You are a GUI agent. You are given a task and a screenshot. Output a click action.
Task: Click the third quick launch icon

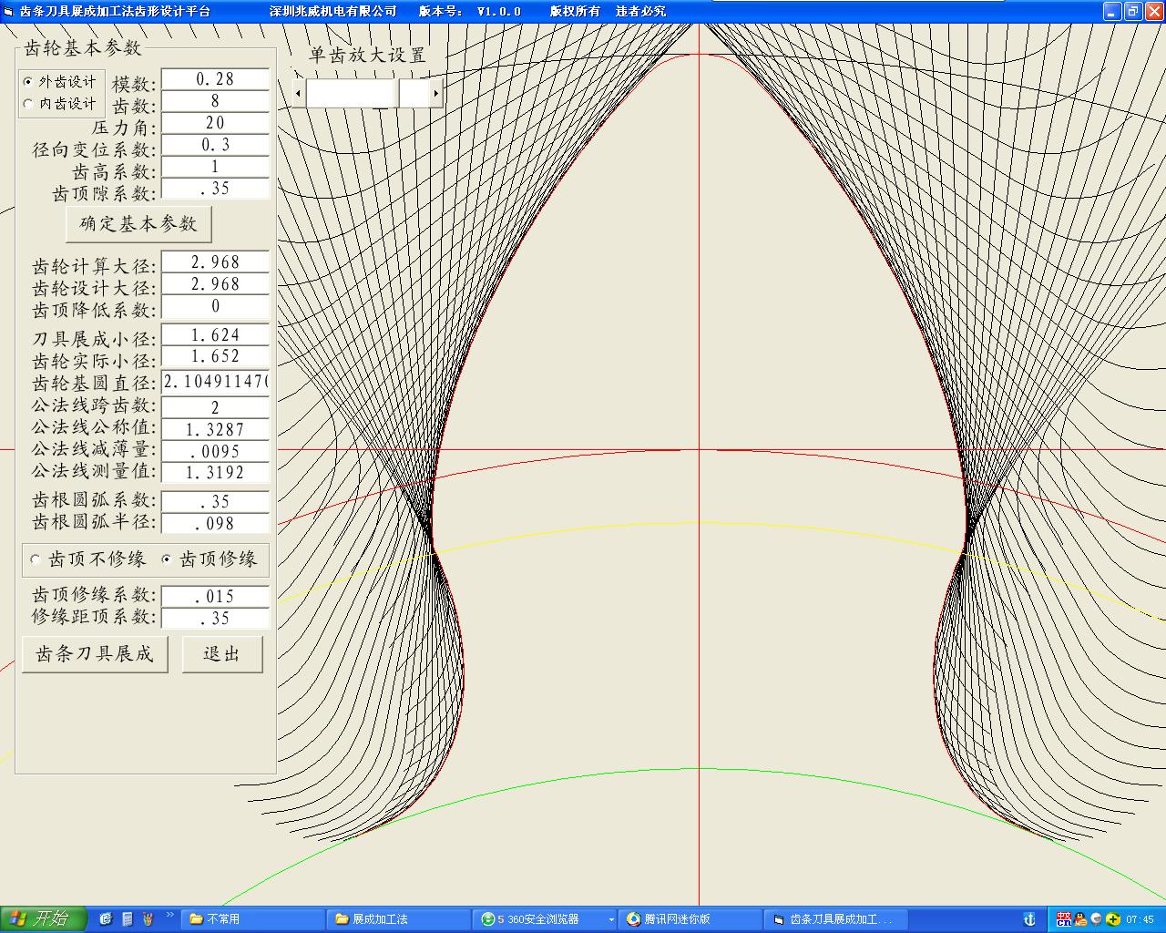pos(148,919)
